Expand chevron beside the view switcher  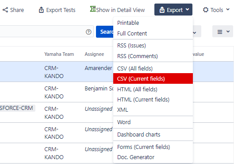(x=228, y=31)
